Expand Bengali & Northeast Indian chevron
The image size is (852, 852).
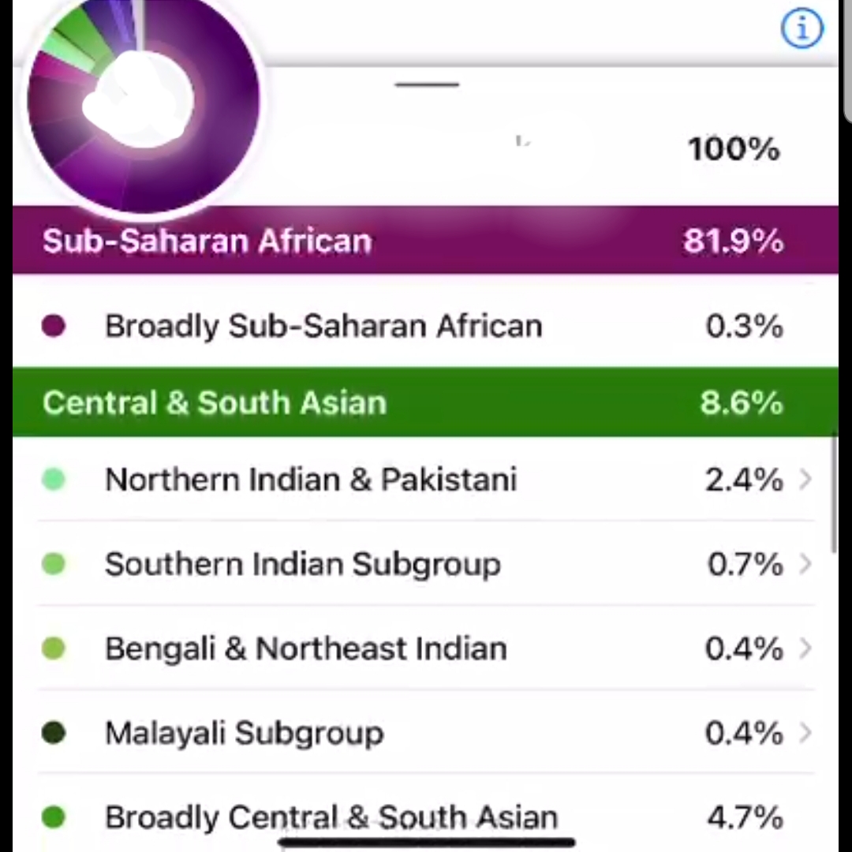click(x=805, y=648)
